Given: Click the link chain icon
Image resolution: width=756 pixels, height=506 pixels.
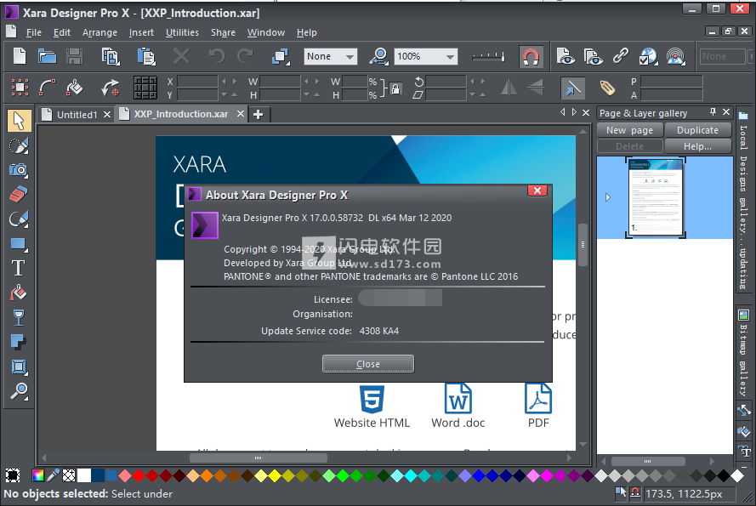Looking at the screenshot, I should point(621,56).
